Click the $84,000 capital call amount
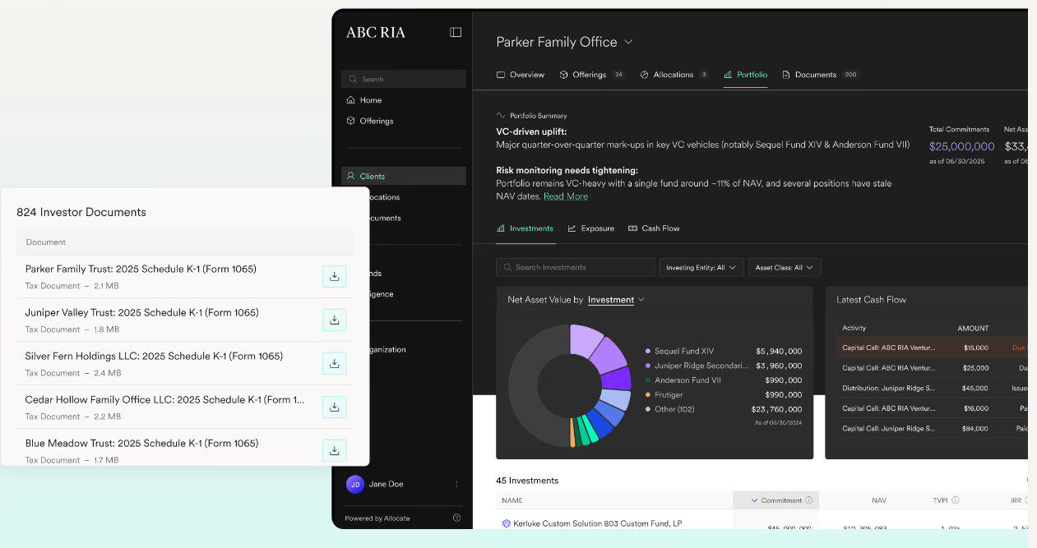This screenshot has height=548, width=1037. click(976, 428)
